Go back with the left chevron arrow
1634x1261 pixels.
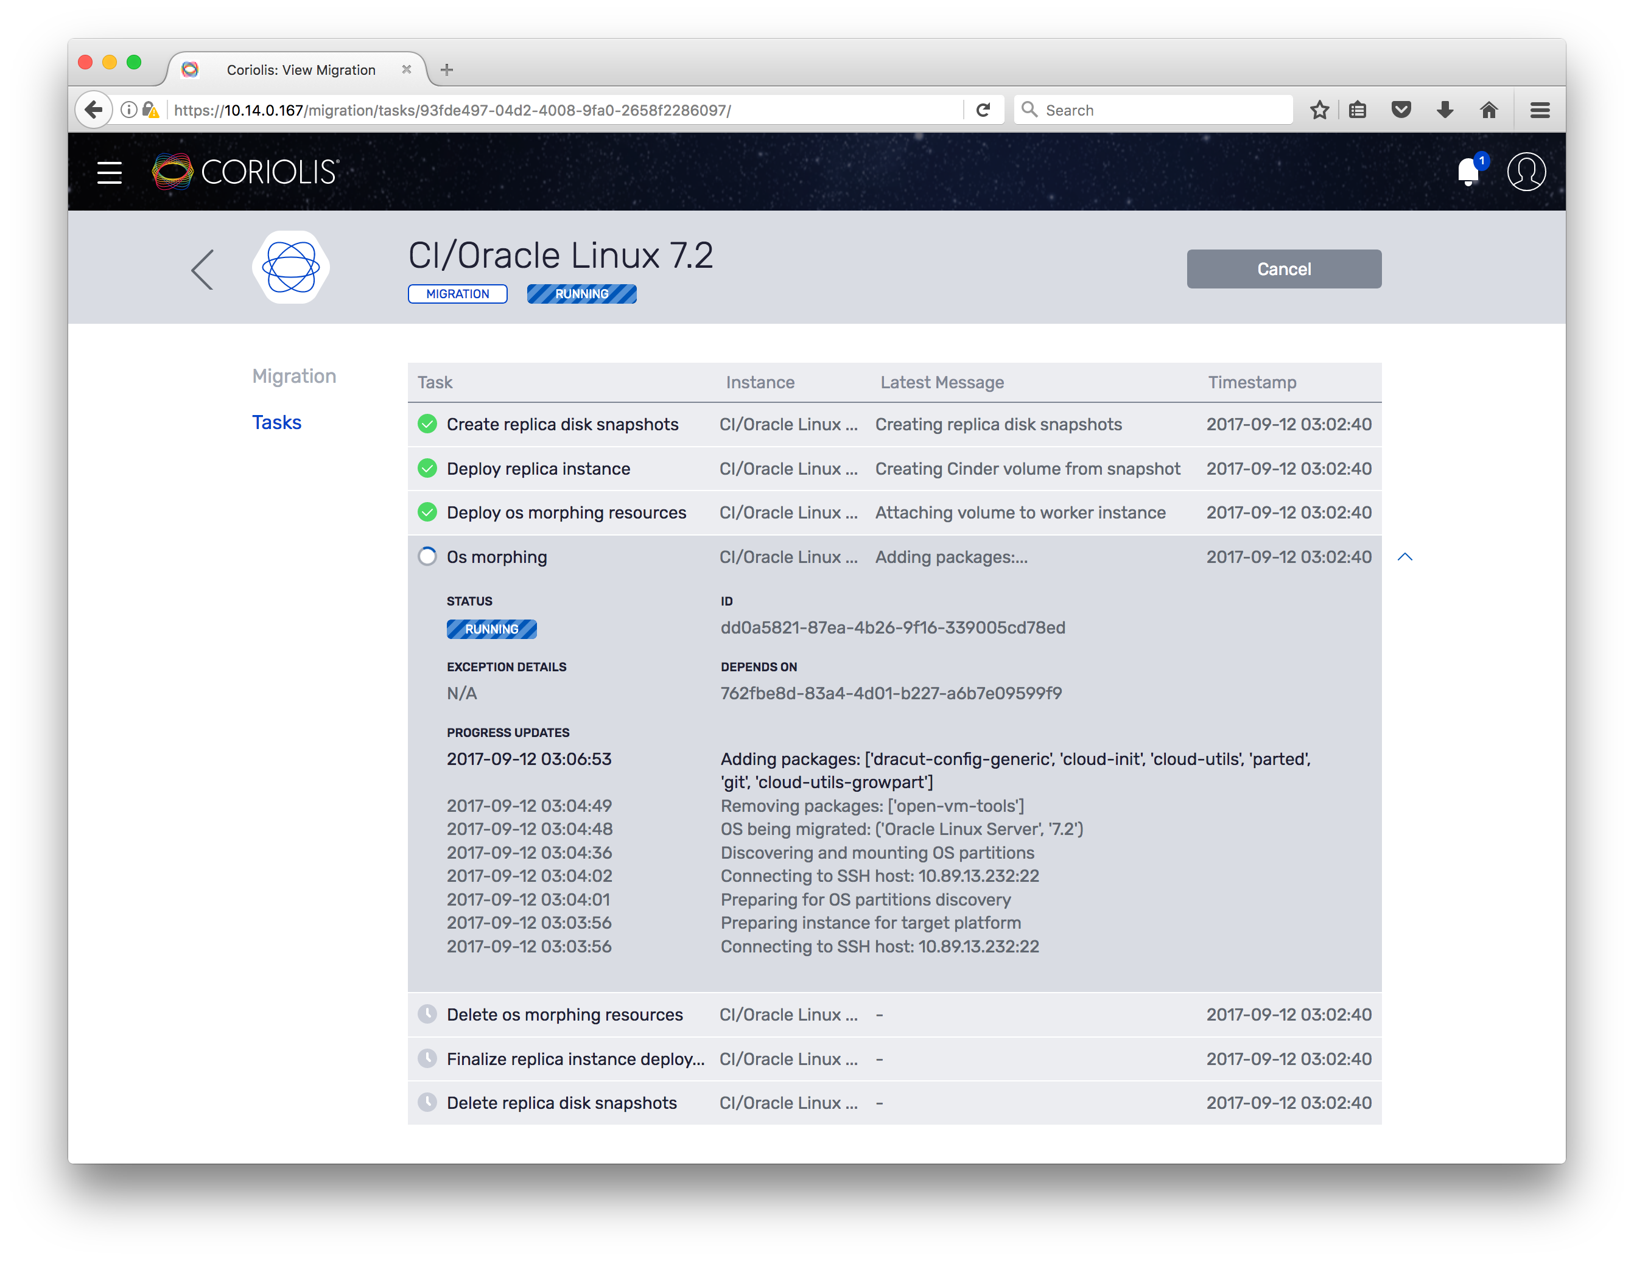pos(202,269)
